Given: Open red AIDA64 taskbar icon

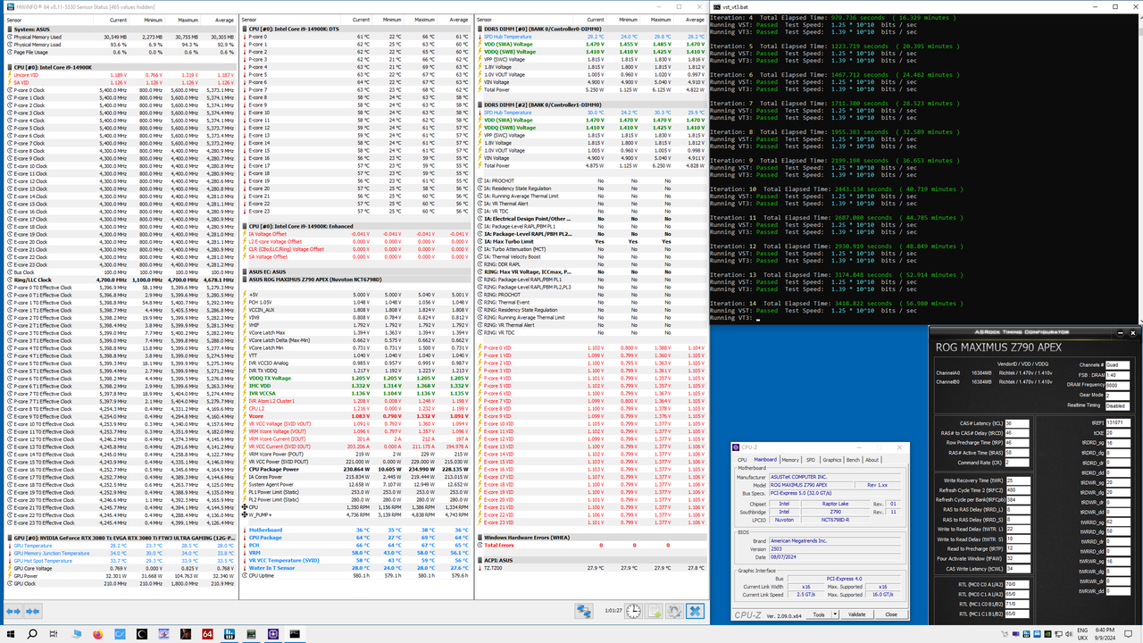Looking at the screenshot, I should pyautogui.click(x=207, y=633).
